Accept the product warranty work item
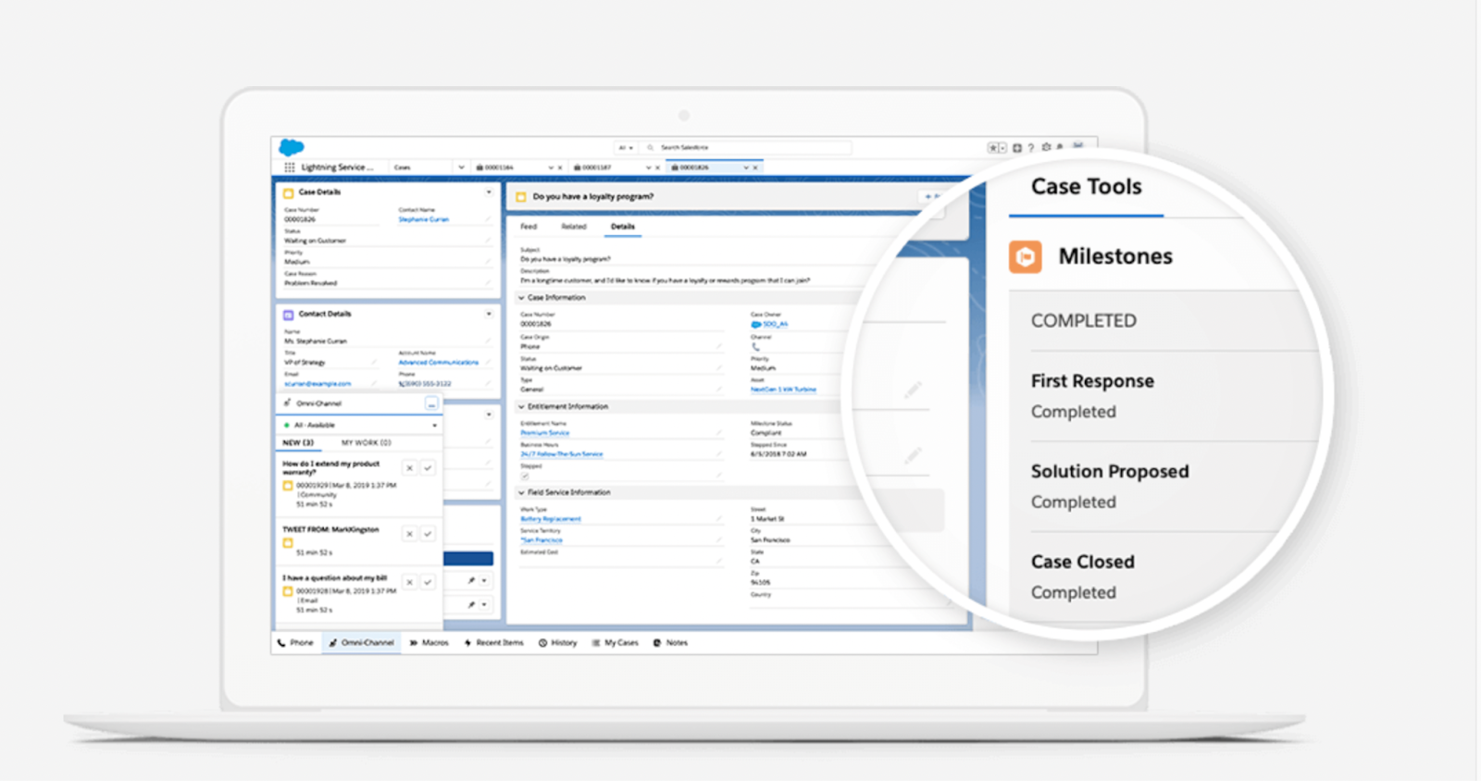The width and height of the screenshot is (1481, 781). (428, 468)
